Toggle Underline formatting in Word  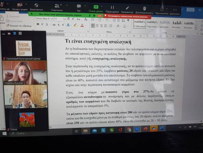point(47,24)
